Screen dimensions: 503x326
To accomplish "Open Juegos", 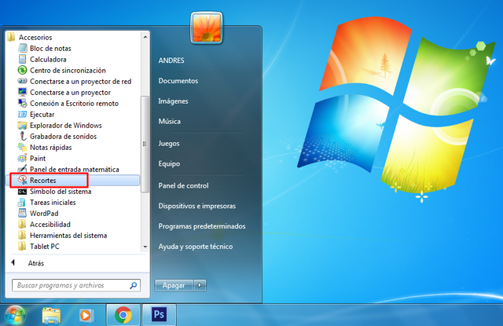I will coord(169,143).
